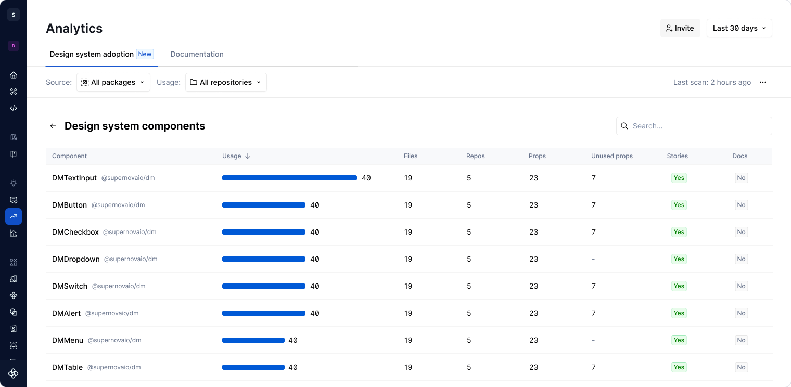791x387 pixels.
Task: Switch to the Documentation tab
Action: pos(197,54)
